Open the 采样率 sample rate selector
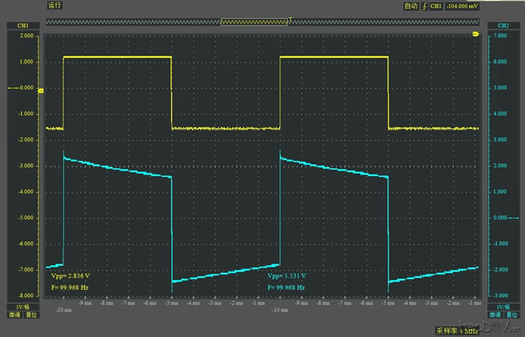Viewport: 525px width, 337px height. click(456, 330)
